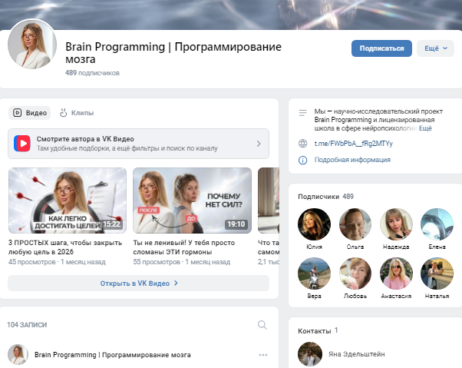Click the play icon inside the Видео tab
The height and width of the screenshot is (368, 462).
pos(18,113)
